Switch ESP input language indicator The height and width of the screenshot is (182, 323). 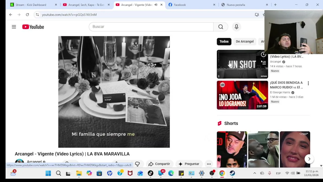(278, 173)
